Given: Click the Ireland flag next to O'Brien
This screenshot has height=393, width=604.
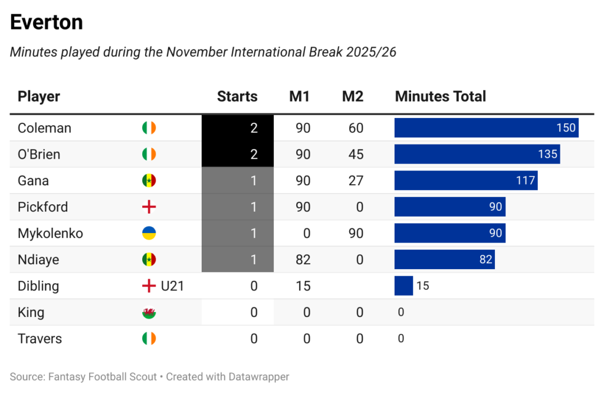Looking at the screenshot, I should [149, 155].
